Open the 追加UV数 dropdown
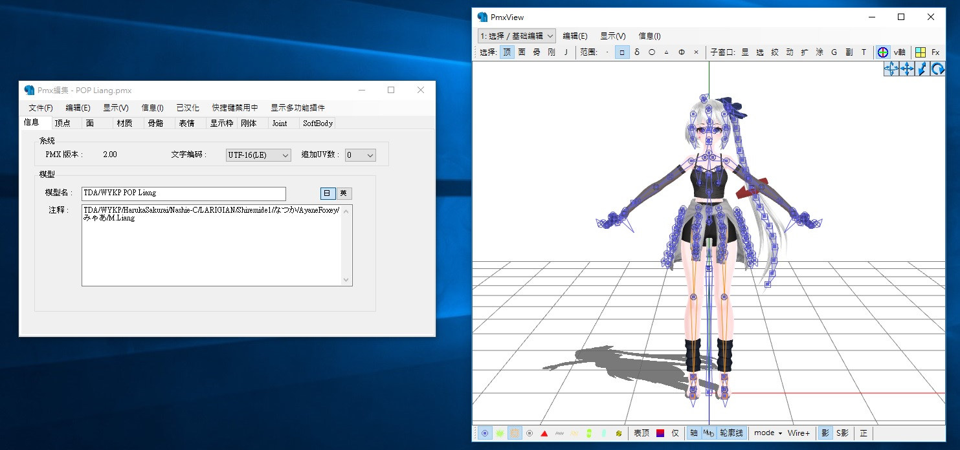Screen dimensions: 960x450 click(360, 155)
